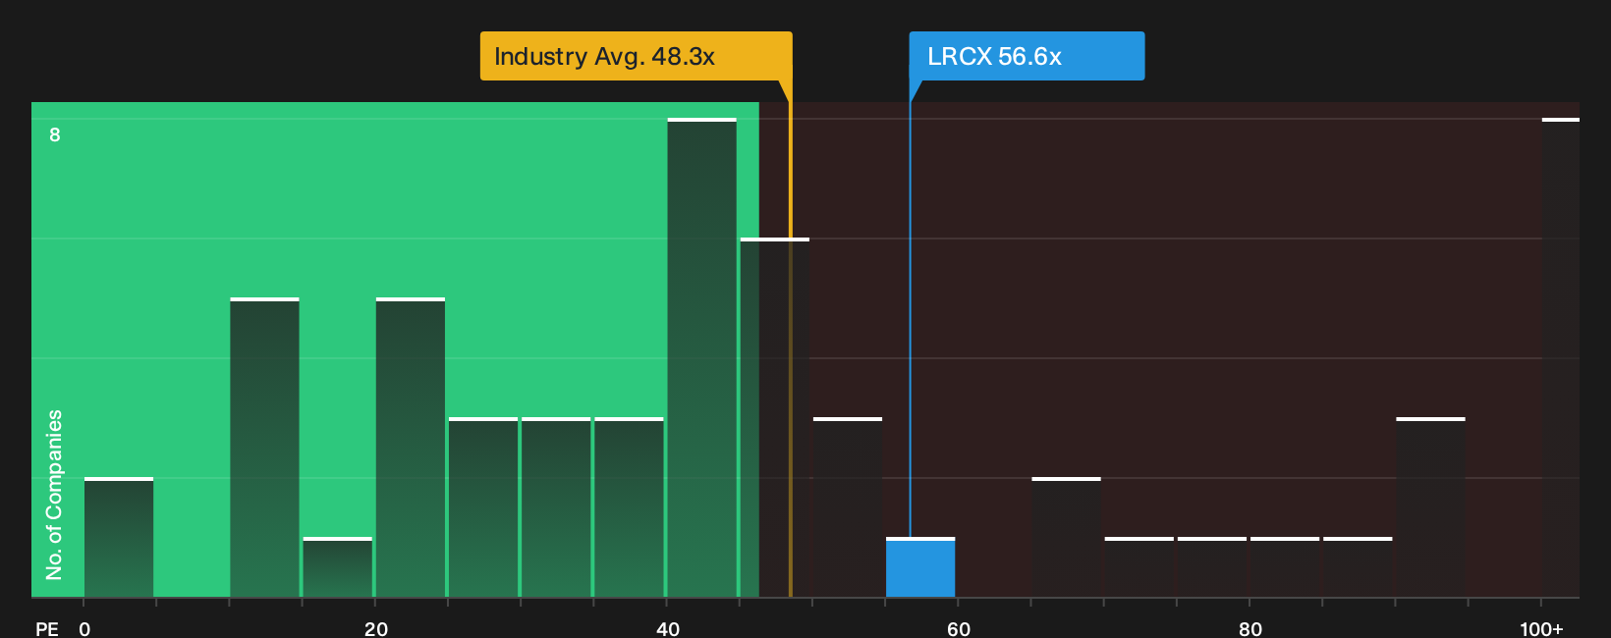This screenshot has height=638, width=1611.
Task: Click the x-axis label 20
Action: 376,628
